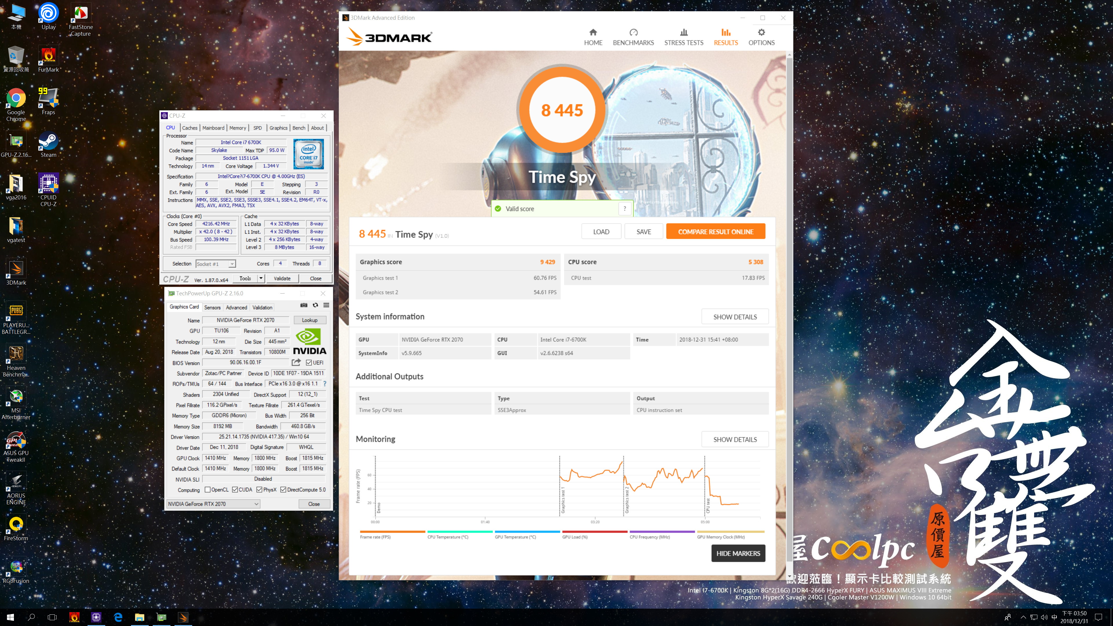1113x626 pixels.
Task: Click the valid score help question mark
Action: 624,209
